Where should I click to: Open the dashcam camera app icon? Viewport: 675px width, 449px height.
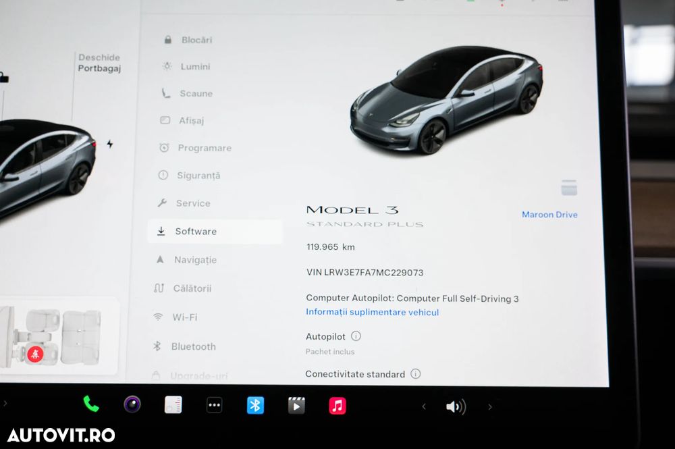[x=132, y=404]
